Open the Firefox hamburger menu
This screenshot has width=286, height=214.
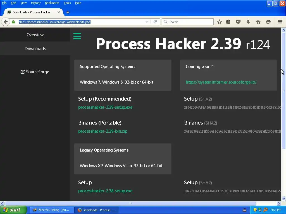tap(280, 22)
